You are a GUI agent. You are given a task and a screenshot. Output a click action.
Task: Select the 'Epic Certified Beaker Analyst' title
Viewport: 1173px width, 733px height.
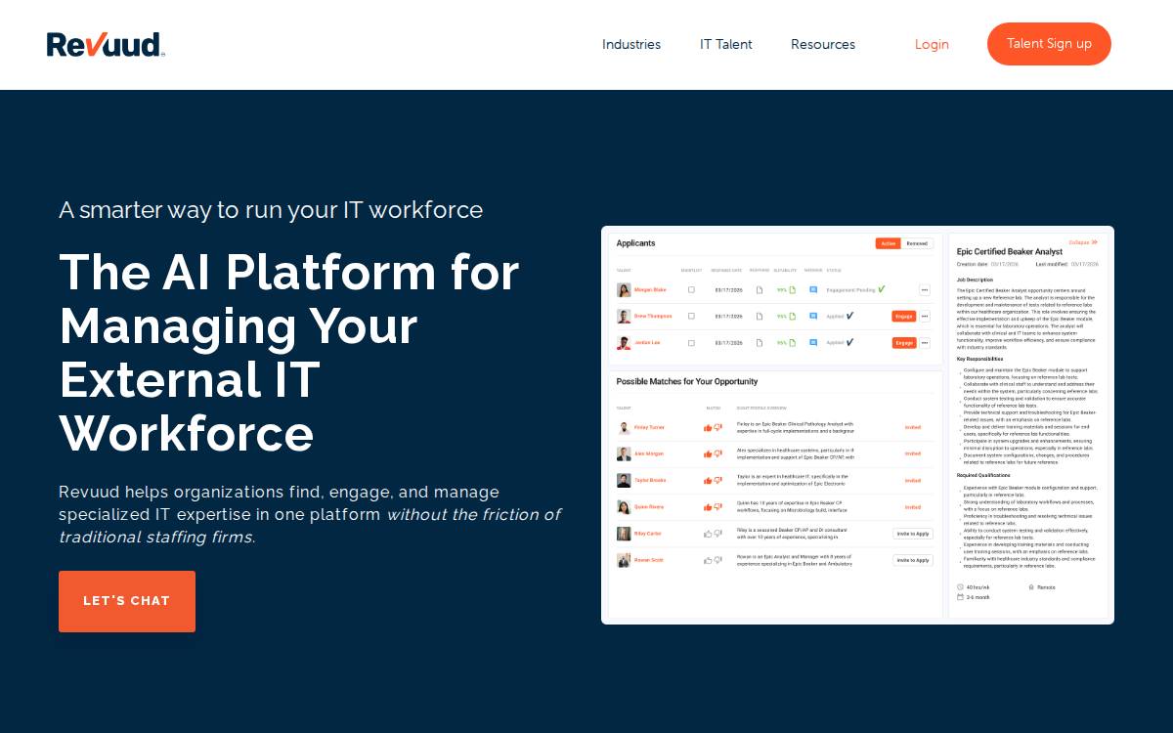click(1010, 252)
